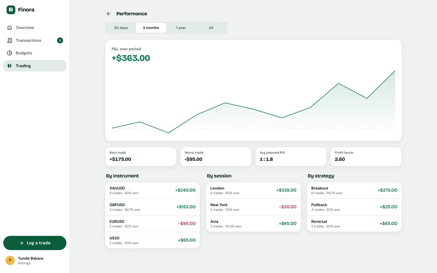Open the Trading section

pos(35,66)
